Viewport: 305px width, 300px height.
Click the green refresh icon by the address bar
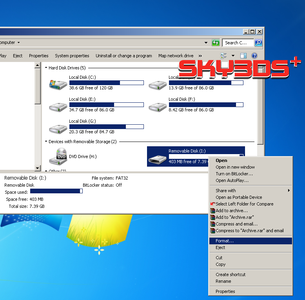click(x=216, y=43)
